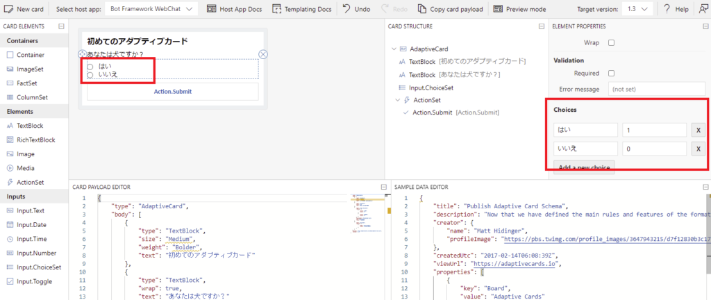711x300 pixels.
Task: Select the Input.Number element
Action: pos(36,253)
